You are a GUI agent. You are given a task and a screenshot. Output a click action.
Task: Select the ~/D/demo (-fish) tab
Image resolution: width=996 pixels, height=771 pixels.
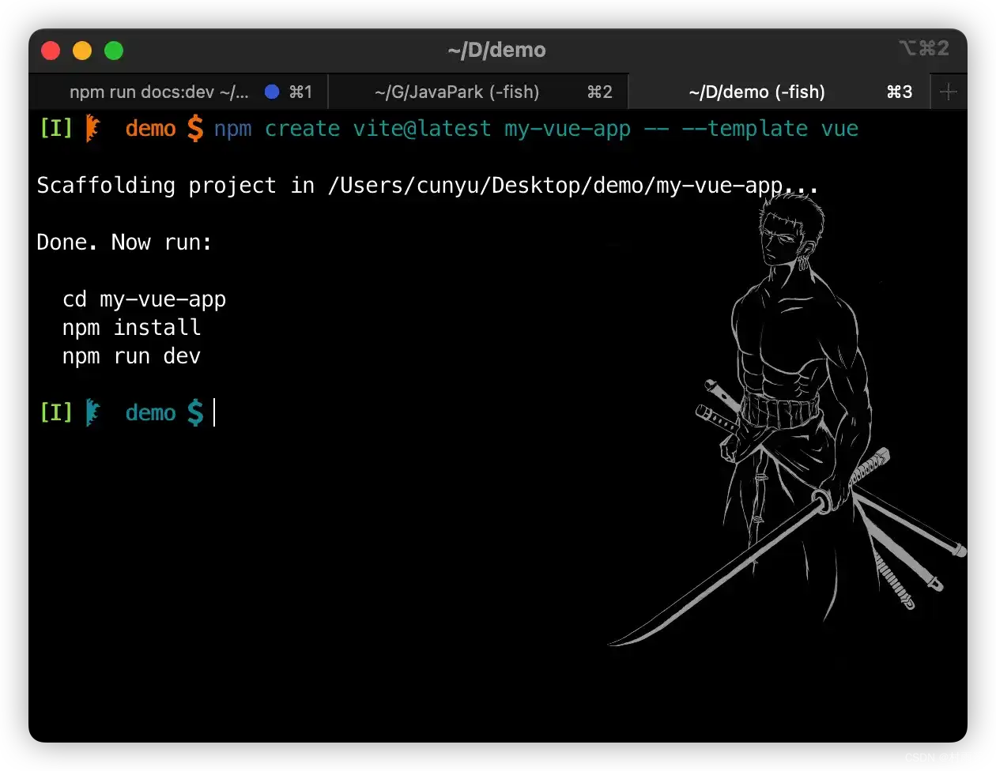click(x=756, y=92)
